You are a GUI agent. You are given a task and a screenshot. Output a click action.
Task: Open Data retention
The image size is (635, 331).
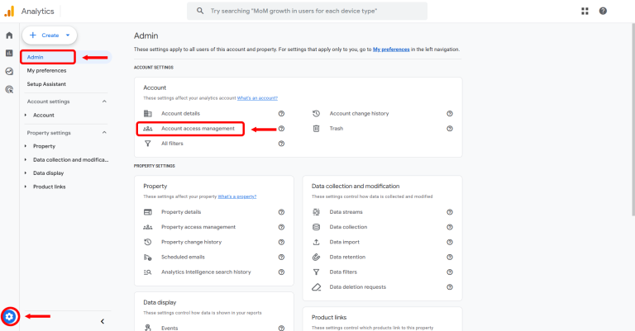pos(347,257)
